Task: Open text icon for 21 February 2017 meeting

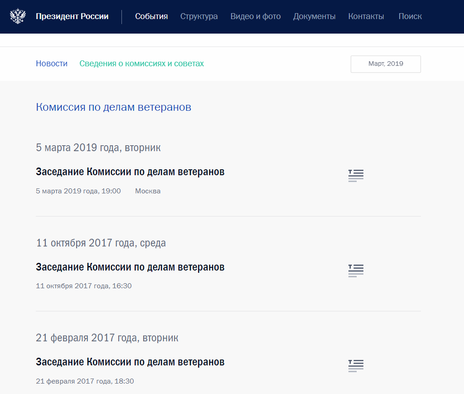Action: 356,365
